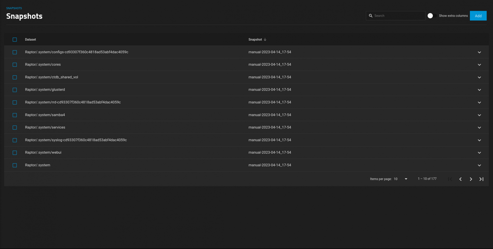Click the Snapshot column sort arrow
Viewport: 493px width, 249px height.
265,40
